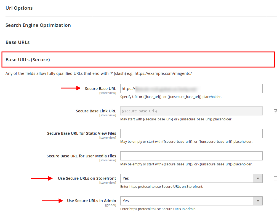This screenshot has width=277, height=214.
Task: Click the Secure Base URL for Static View Files label
Action: click(81, 133)
